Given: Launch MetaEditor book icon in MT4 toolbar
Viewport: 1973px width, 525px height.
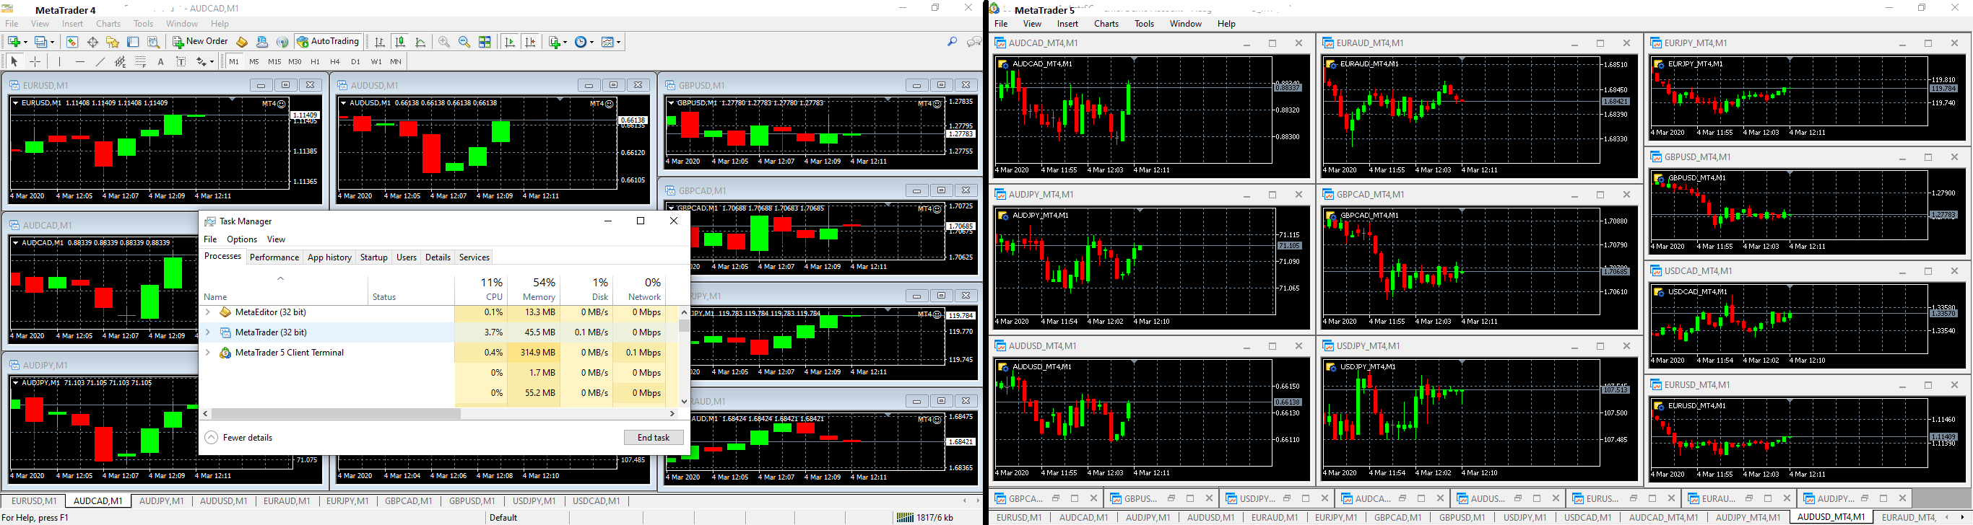Looking at the screenshot, I should pyautogui.click(x=241, y=42).
